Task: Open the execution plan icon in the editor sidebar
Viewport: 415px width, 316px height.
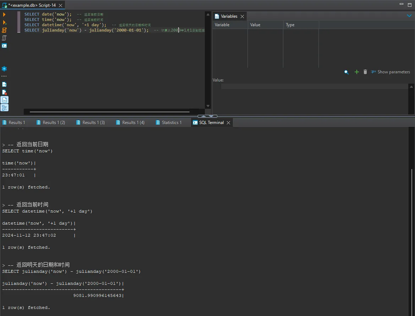Action: (4, 38)
